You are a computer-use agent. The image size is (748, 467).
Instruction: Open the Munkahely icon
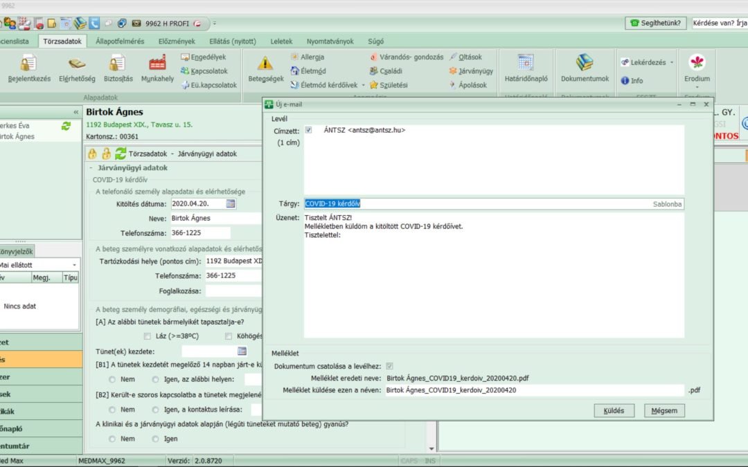pyautogui.click(x=157, y=64)
